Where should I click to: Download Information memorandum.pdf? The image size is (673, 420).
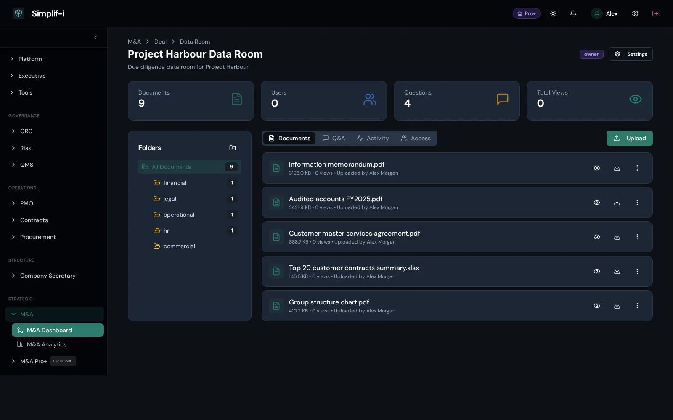point(617,168)
